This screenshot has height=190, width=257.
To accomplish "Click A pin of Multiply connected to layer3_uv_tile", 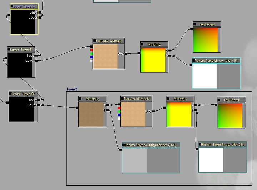I will (x=196, y=105).
